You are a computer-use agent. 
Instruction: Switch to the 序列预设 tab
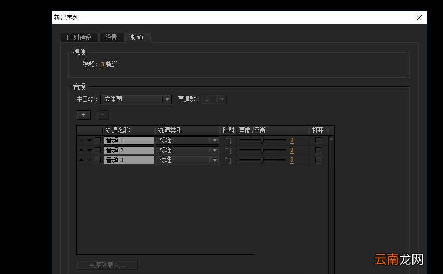coord(79,38)
